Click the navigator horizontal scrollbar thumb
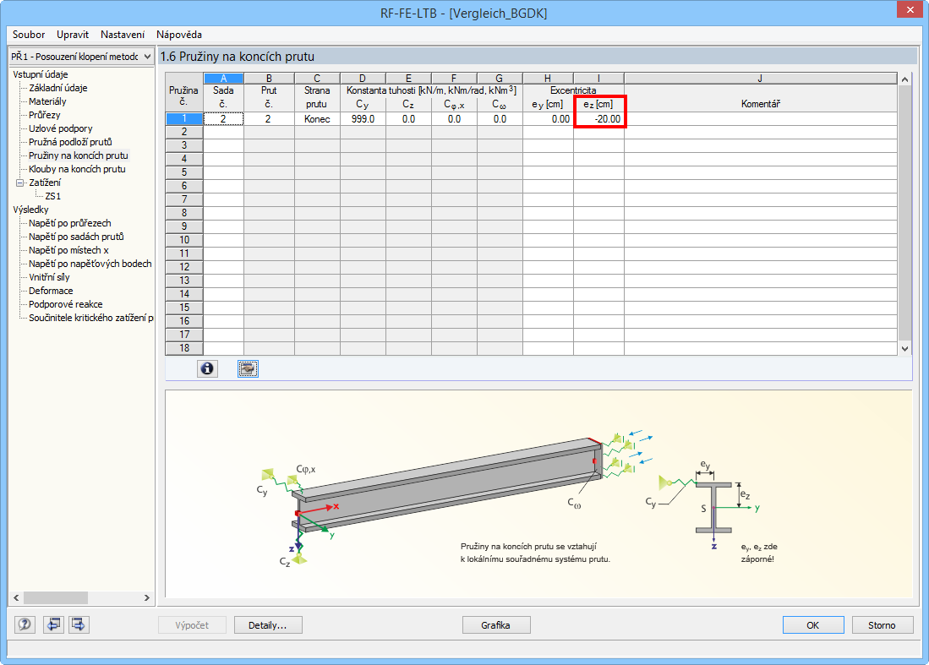 pyautogui.click(x=56, y=598)
